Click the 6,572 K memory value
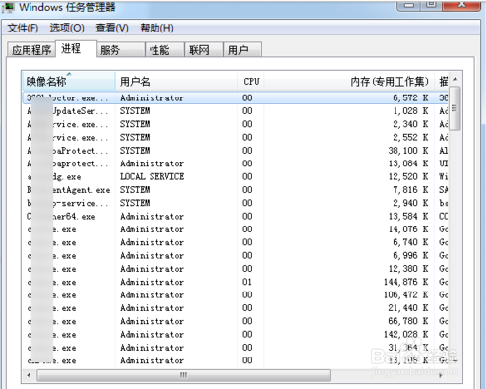Image resolution: width=486 pixels, height=389 pixels. pyautogui.click(x=410, y=97)
